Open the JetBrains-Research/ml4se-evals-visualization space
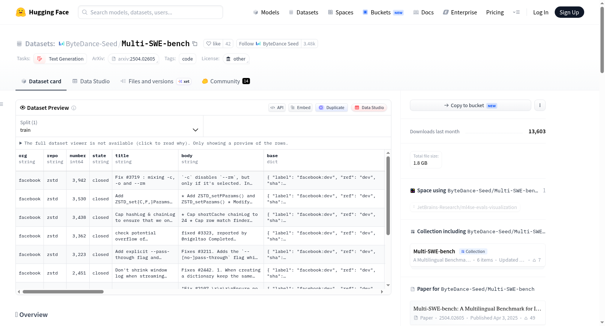The width and height of the screenshot is (605, 326). [465, 207]
